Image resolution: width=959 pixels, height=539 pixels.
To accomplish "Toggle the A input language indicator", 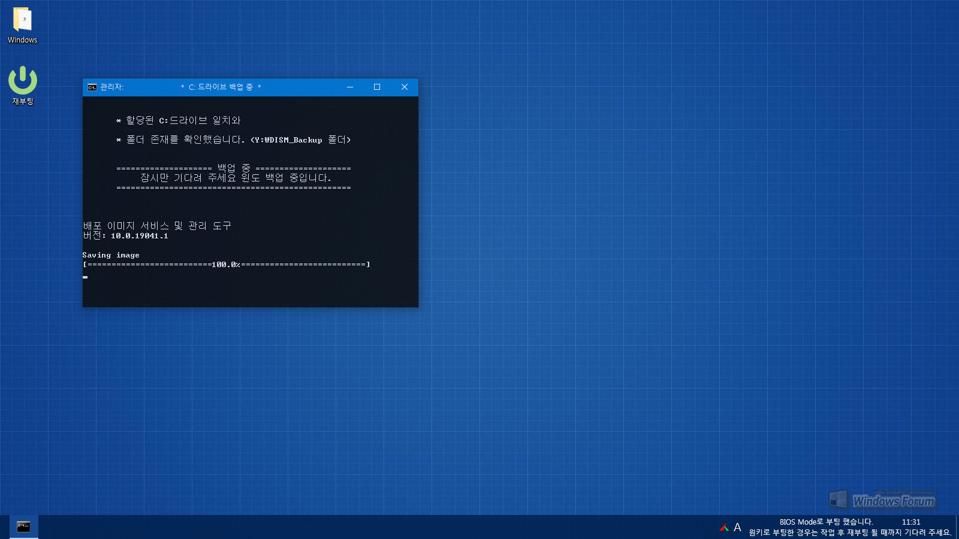I will pyautogui.click(x=737, y=528).
